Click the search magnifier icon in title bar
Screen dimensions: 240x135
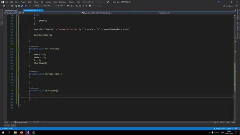108,2
